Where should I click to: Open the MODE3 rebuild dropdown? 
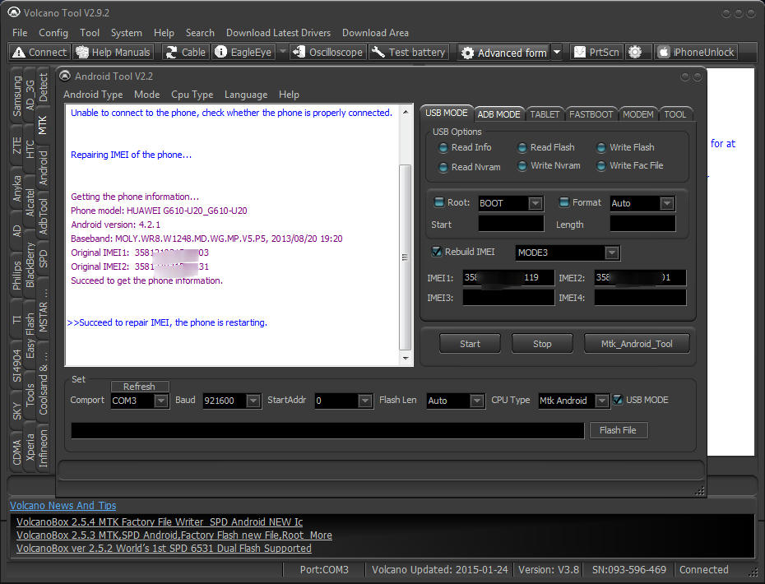(611, 253)
